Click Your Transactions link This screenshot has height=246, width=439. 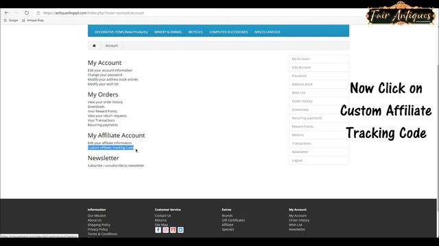pos(101,120)
